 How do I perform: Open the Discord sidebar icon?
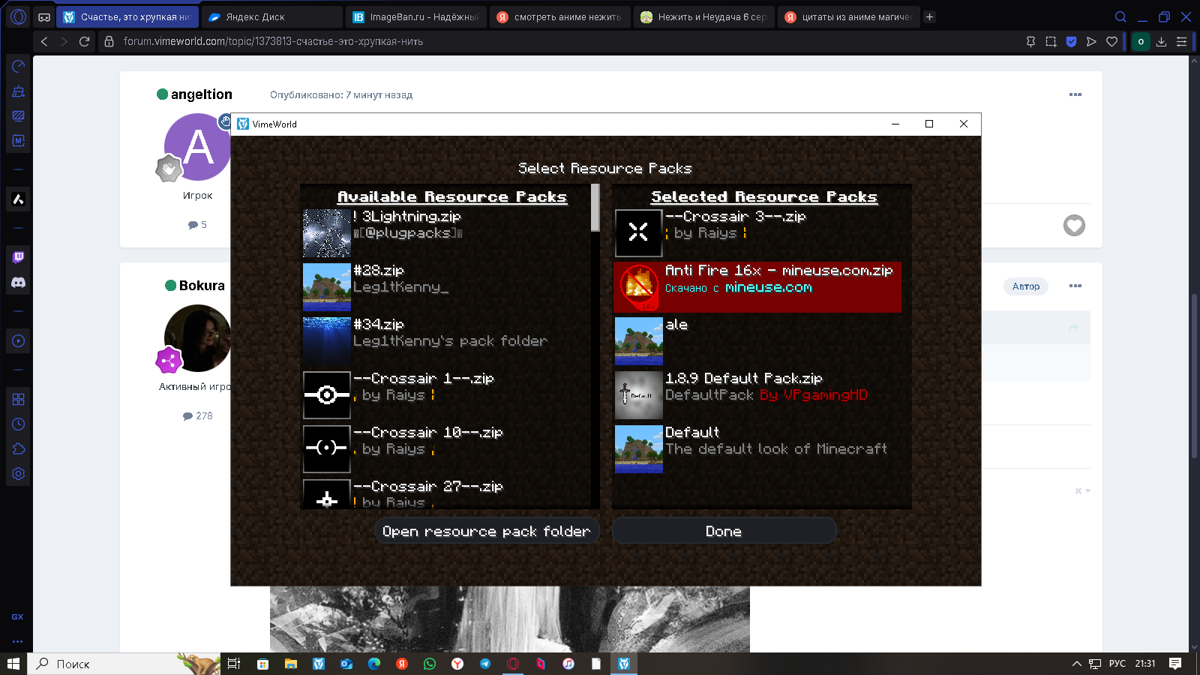pyautogui.click(x=18, y=283)
